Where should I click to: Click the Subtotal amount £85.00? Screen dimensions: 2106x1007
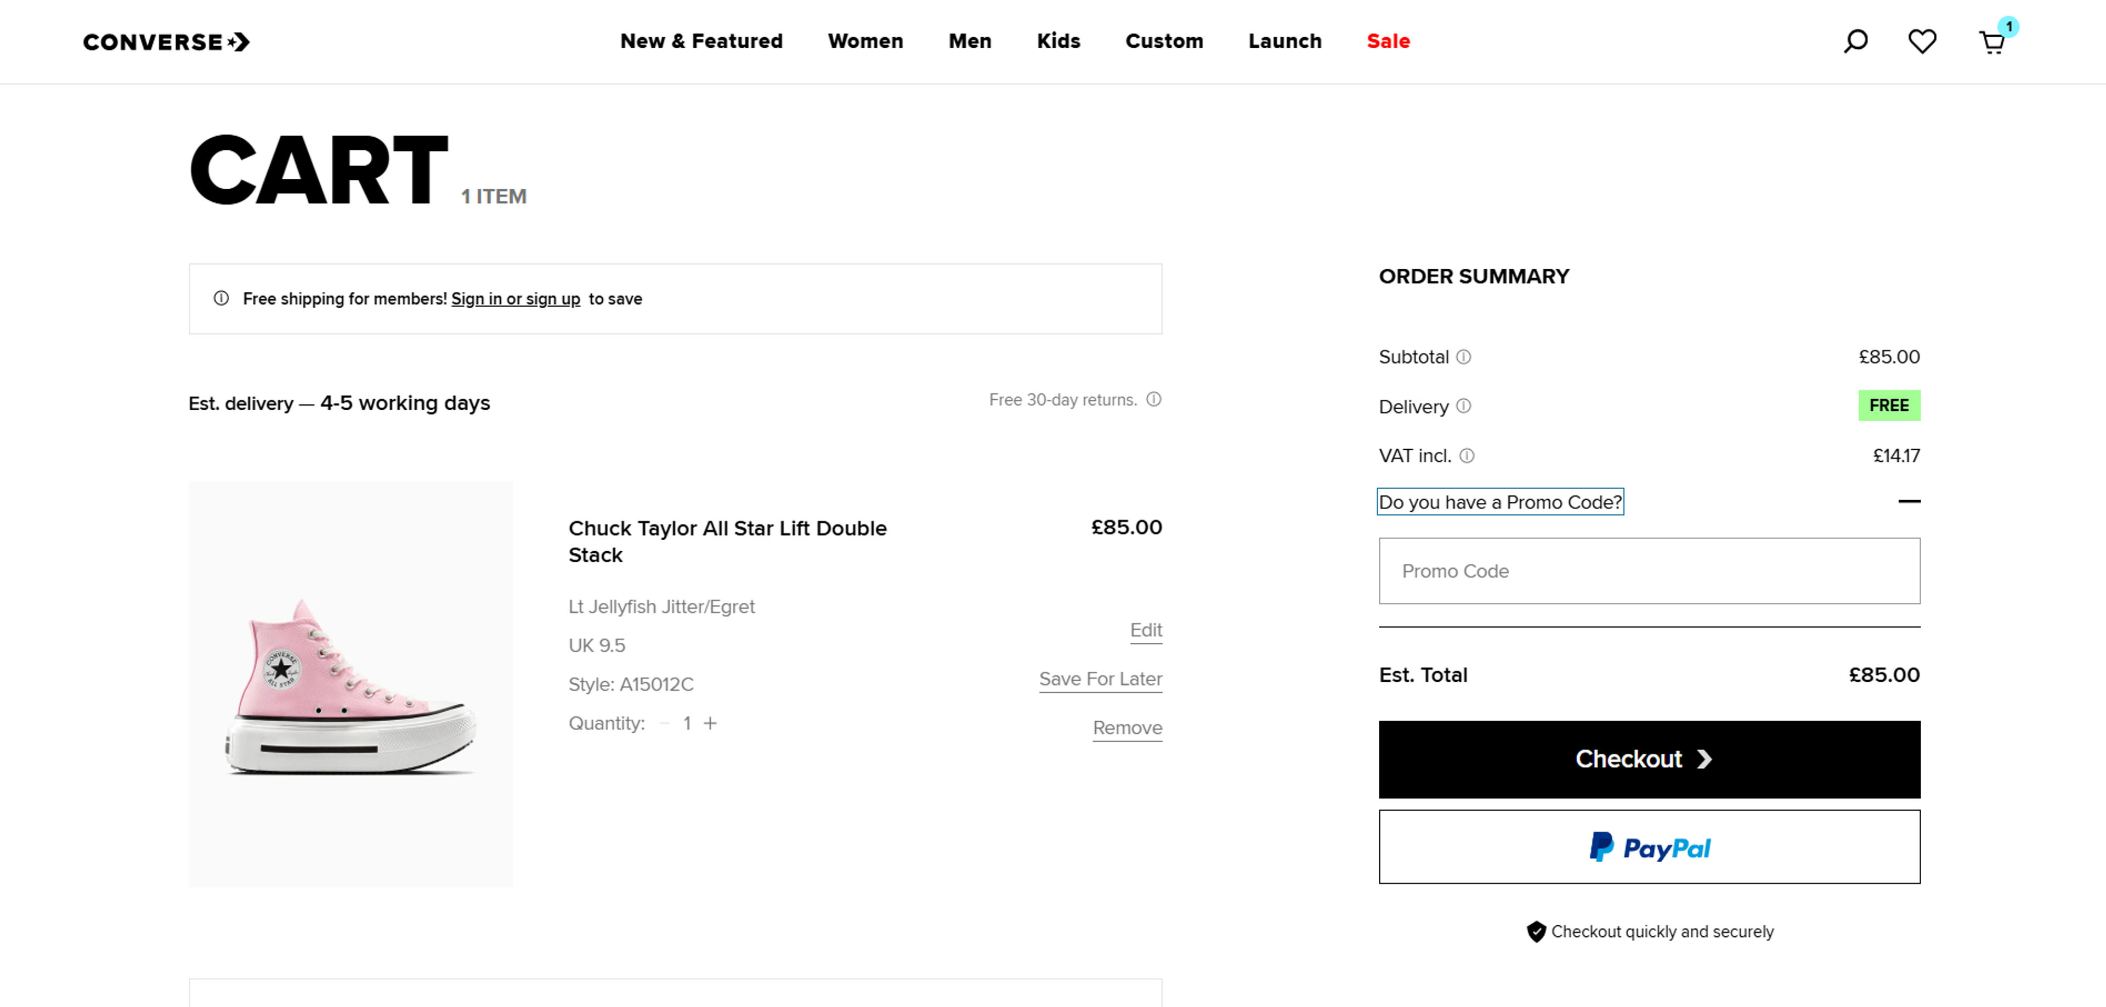(1889, 357)
